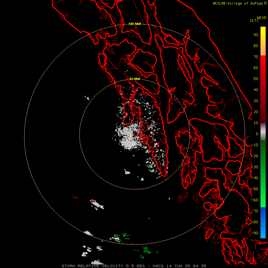
Task: Click the 80 value on velocity scale
Action: click(256, 46)
